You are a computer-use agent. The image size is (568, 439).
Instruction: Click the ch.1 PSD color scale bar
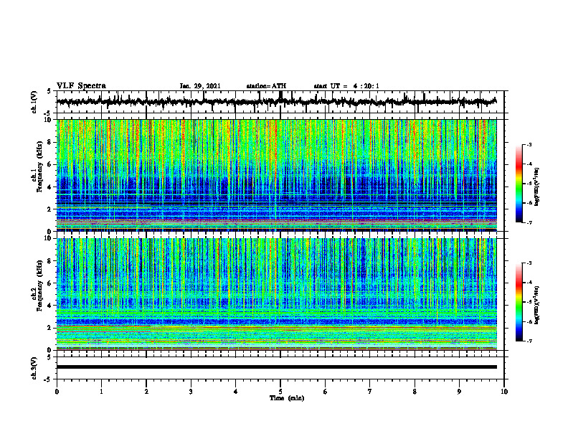[519, 184]
